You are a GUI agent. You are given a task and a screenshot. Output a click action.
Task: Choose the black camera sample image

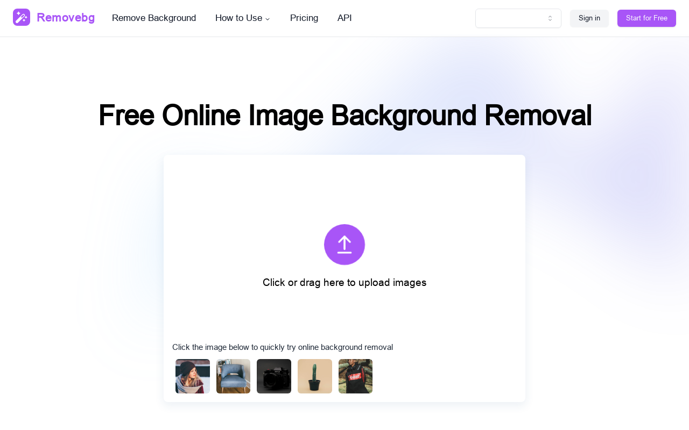point(274,376)
